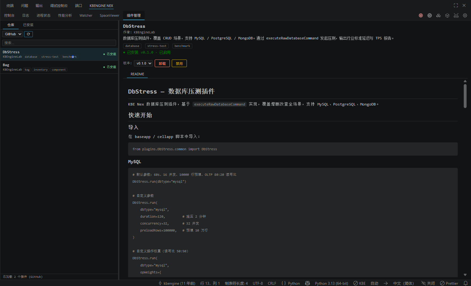Screen dimensions: 471x286
Task: Click the bag tag on the Bag plugin
Action: point(27,70)
